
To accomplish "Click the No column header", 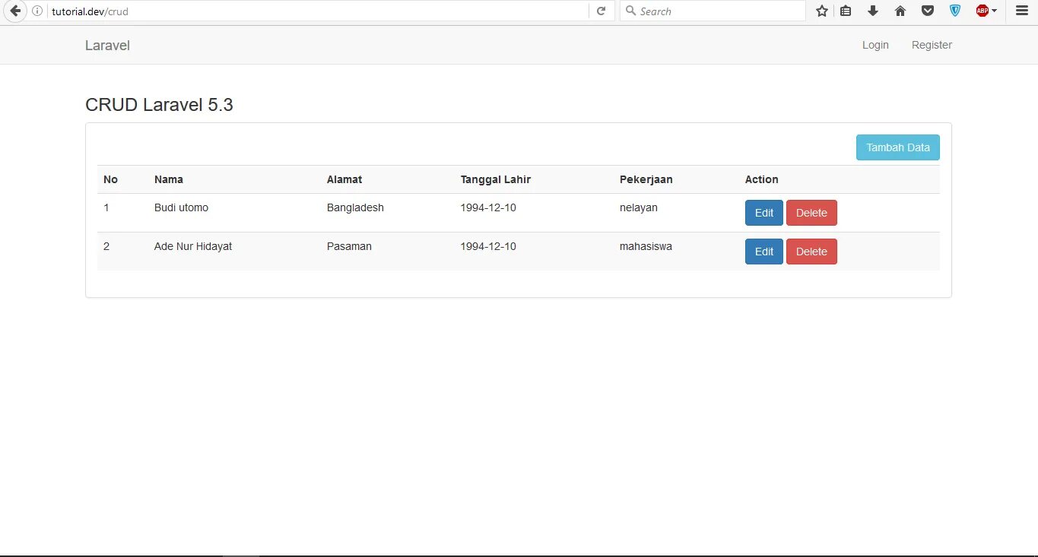I will click(x=110, y=179).
